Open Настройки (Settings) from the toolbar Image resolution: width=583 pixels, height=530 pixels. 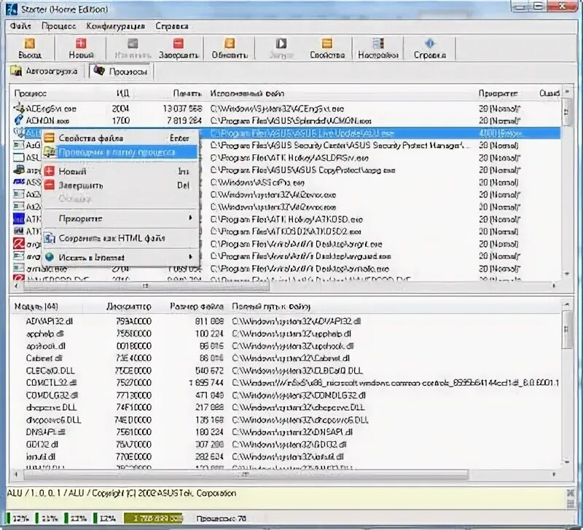[x=378, y=48]
